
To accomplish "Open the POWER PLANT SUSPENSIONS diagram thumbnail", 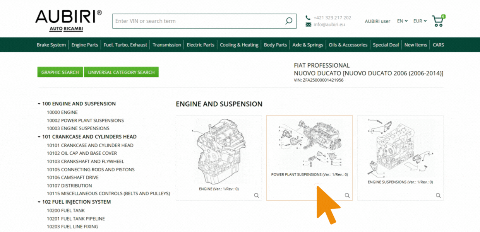I will (x=309, y=158).
